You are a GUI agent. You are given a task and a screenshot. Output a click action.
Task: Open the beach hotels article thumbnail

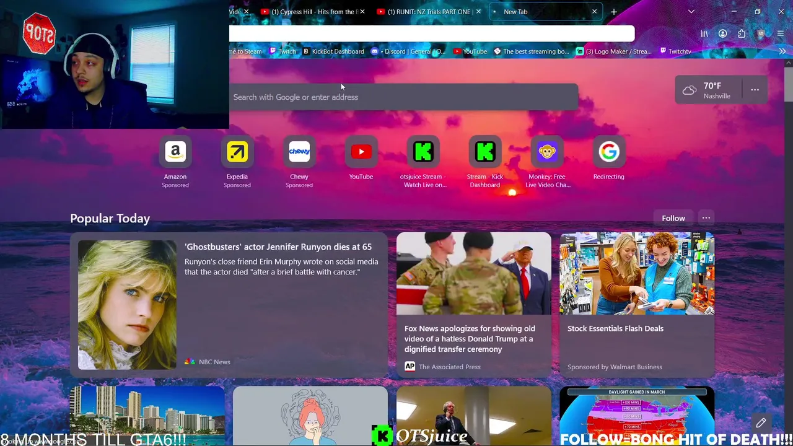coord(147,415)
